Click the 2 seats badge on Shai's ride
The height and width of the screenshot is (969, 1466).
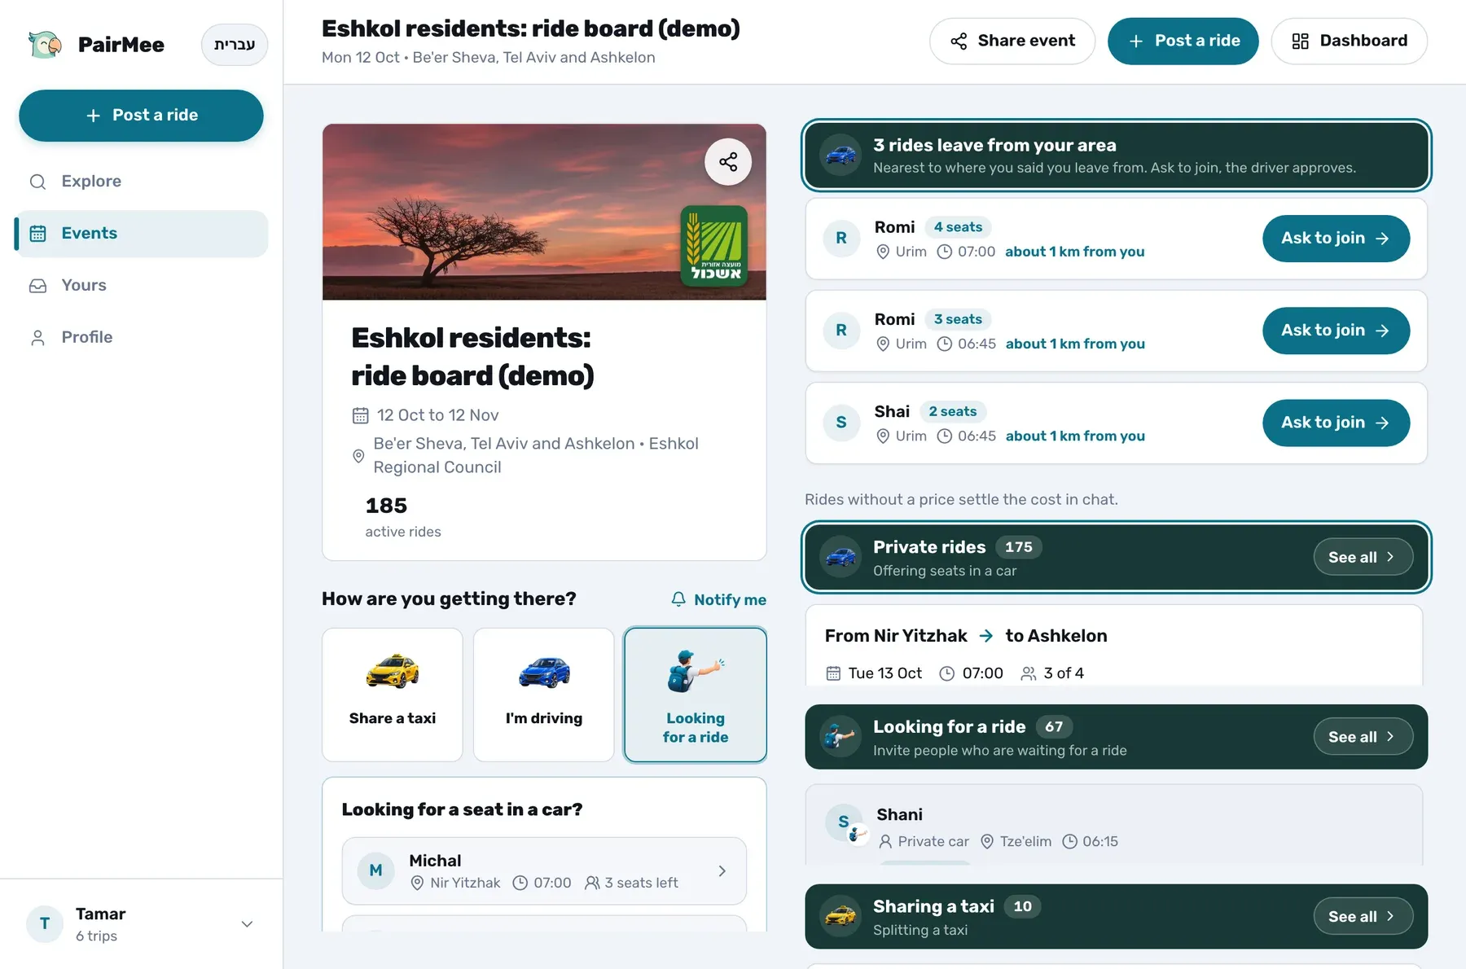click(x=953, y=411)
